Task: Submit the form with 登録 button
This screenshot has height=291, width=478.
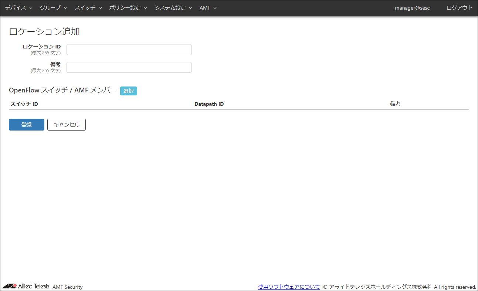Action: (27, 125)
